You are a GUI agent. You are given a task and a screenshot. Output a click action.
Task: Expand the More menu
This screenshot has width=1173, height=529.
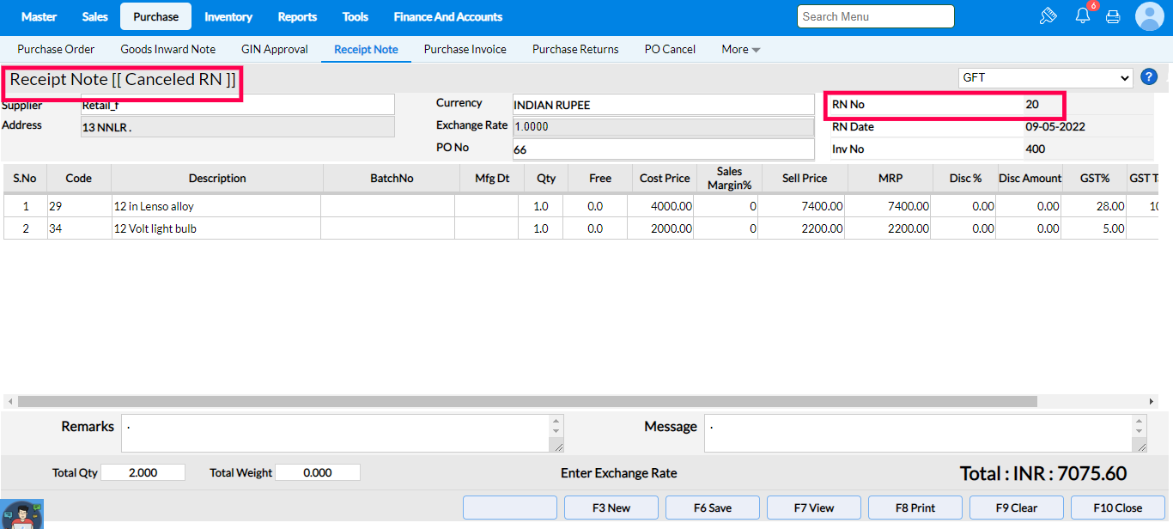(x=740, y=49)
